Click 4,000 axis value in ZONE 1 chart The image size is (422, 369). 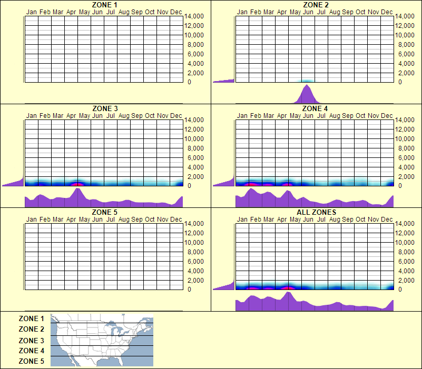coord(195,64)
